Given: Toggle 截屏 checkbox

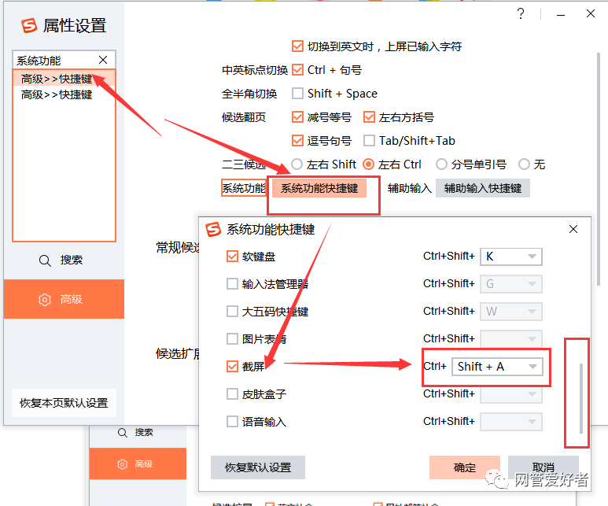Looking at the screenshot, I should pos(232,366).
